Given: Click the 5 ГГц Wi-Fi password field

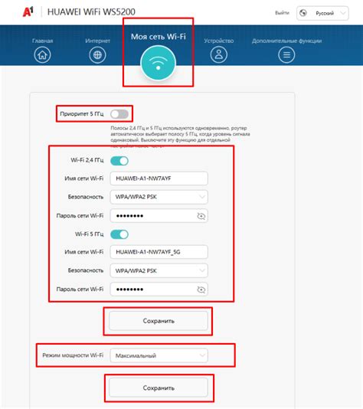Looking at the screenshot, I should (x=159, y=290).
